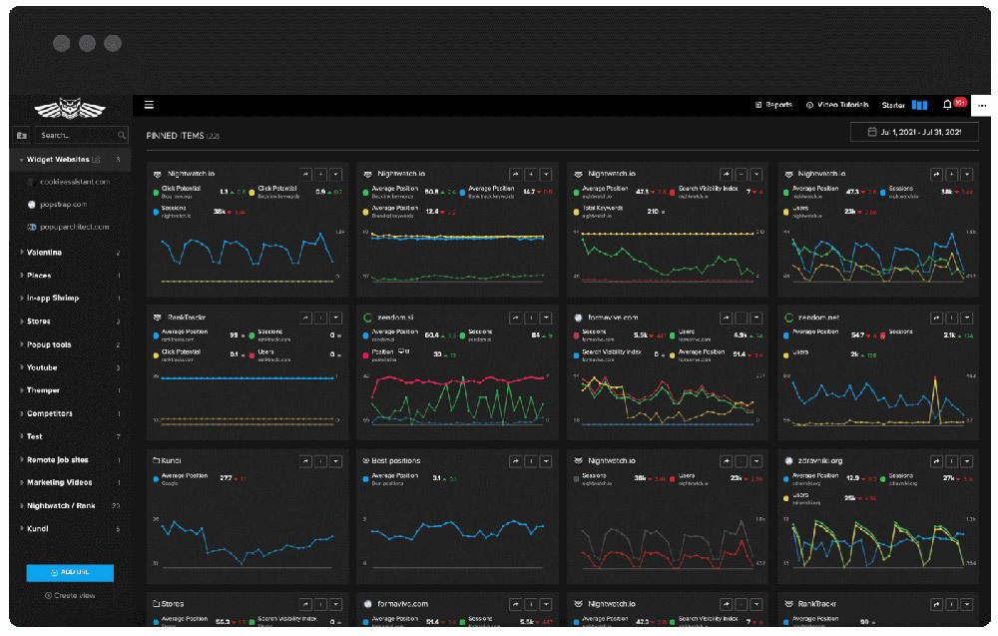Open dropdown on Nightwatch.io Click Potential card

336,174
